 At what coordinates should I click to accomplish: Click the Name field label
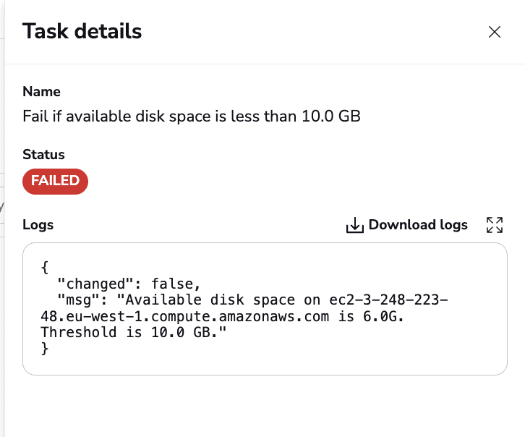(x=41, y=91)
